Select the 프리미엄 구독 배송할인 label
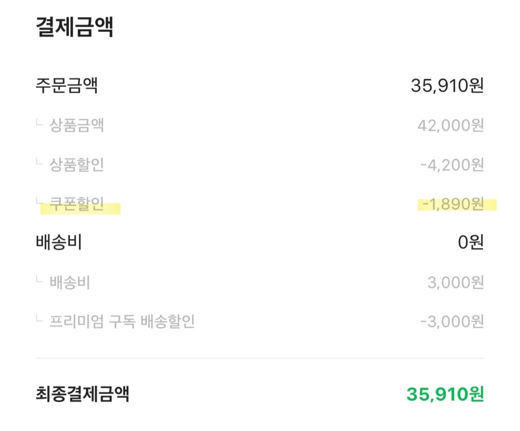 (122, 322)
